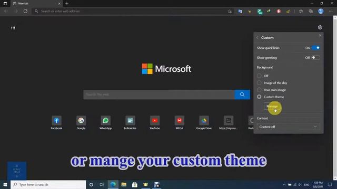Open a new tab with plus button
337x189 pixels.
tap(67, 4)
